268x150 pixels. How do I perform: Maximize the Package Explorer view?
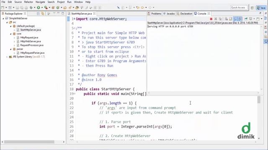(63, 13)
